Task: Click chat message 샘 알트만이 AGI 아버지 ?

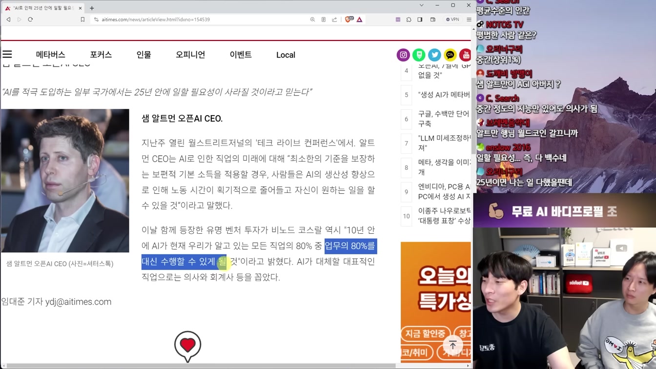Action: 518,84
